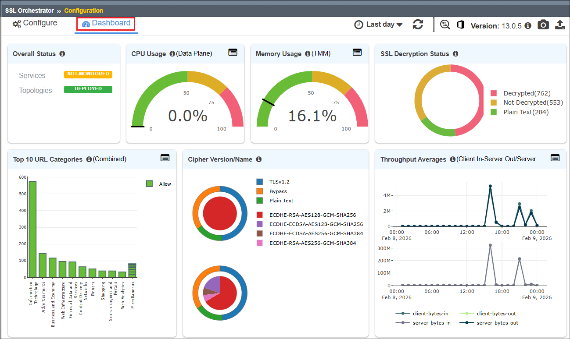Switch to the Configure tab

click(35, 23)
